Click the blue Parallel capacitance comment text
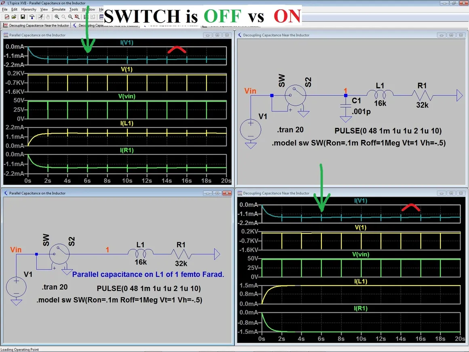The image size is (469, 352). click(148, 274)
